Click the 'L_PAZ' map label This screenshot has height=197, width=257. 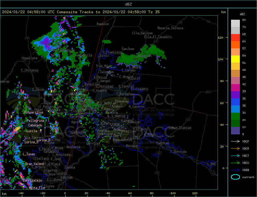(x=212, y=164)
